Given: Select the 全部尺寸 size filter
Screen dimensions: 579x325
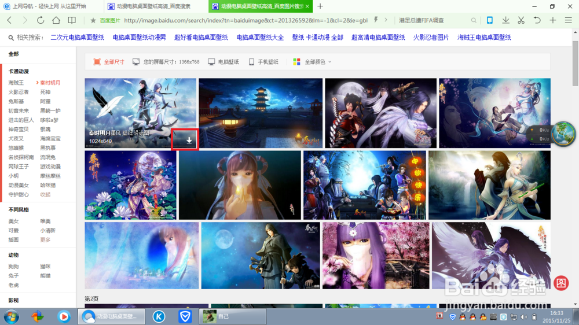Looking at the screenshot, I should 109,62.
